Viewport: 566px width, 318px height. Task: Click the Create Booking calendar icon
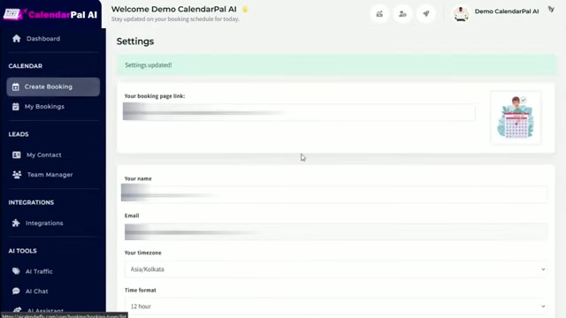(x=16, y=87)
